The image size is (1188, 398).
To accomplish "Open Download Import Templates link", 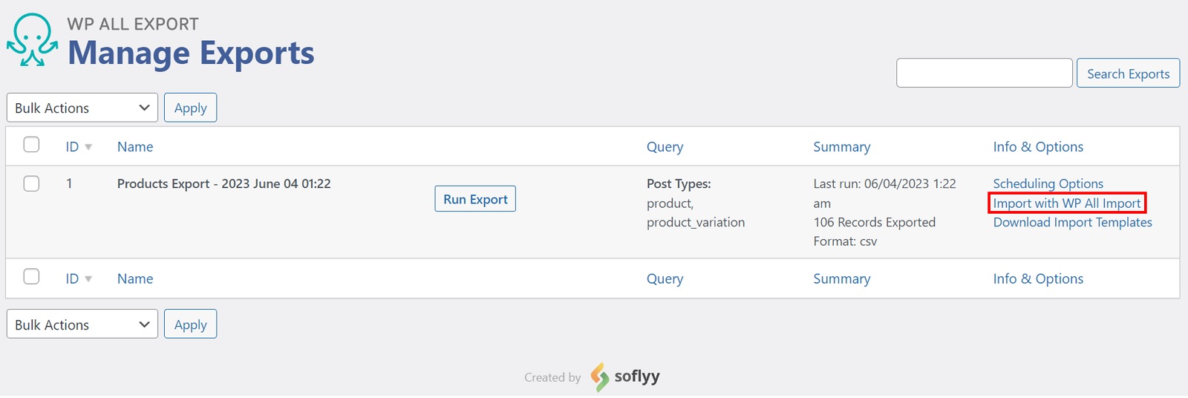I will click(1072, 223).
